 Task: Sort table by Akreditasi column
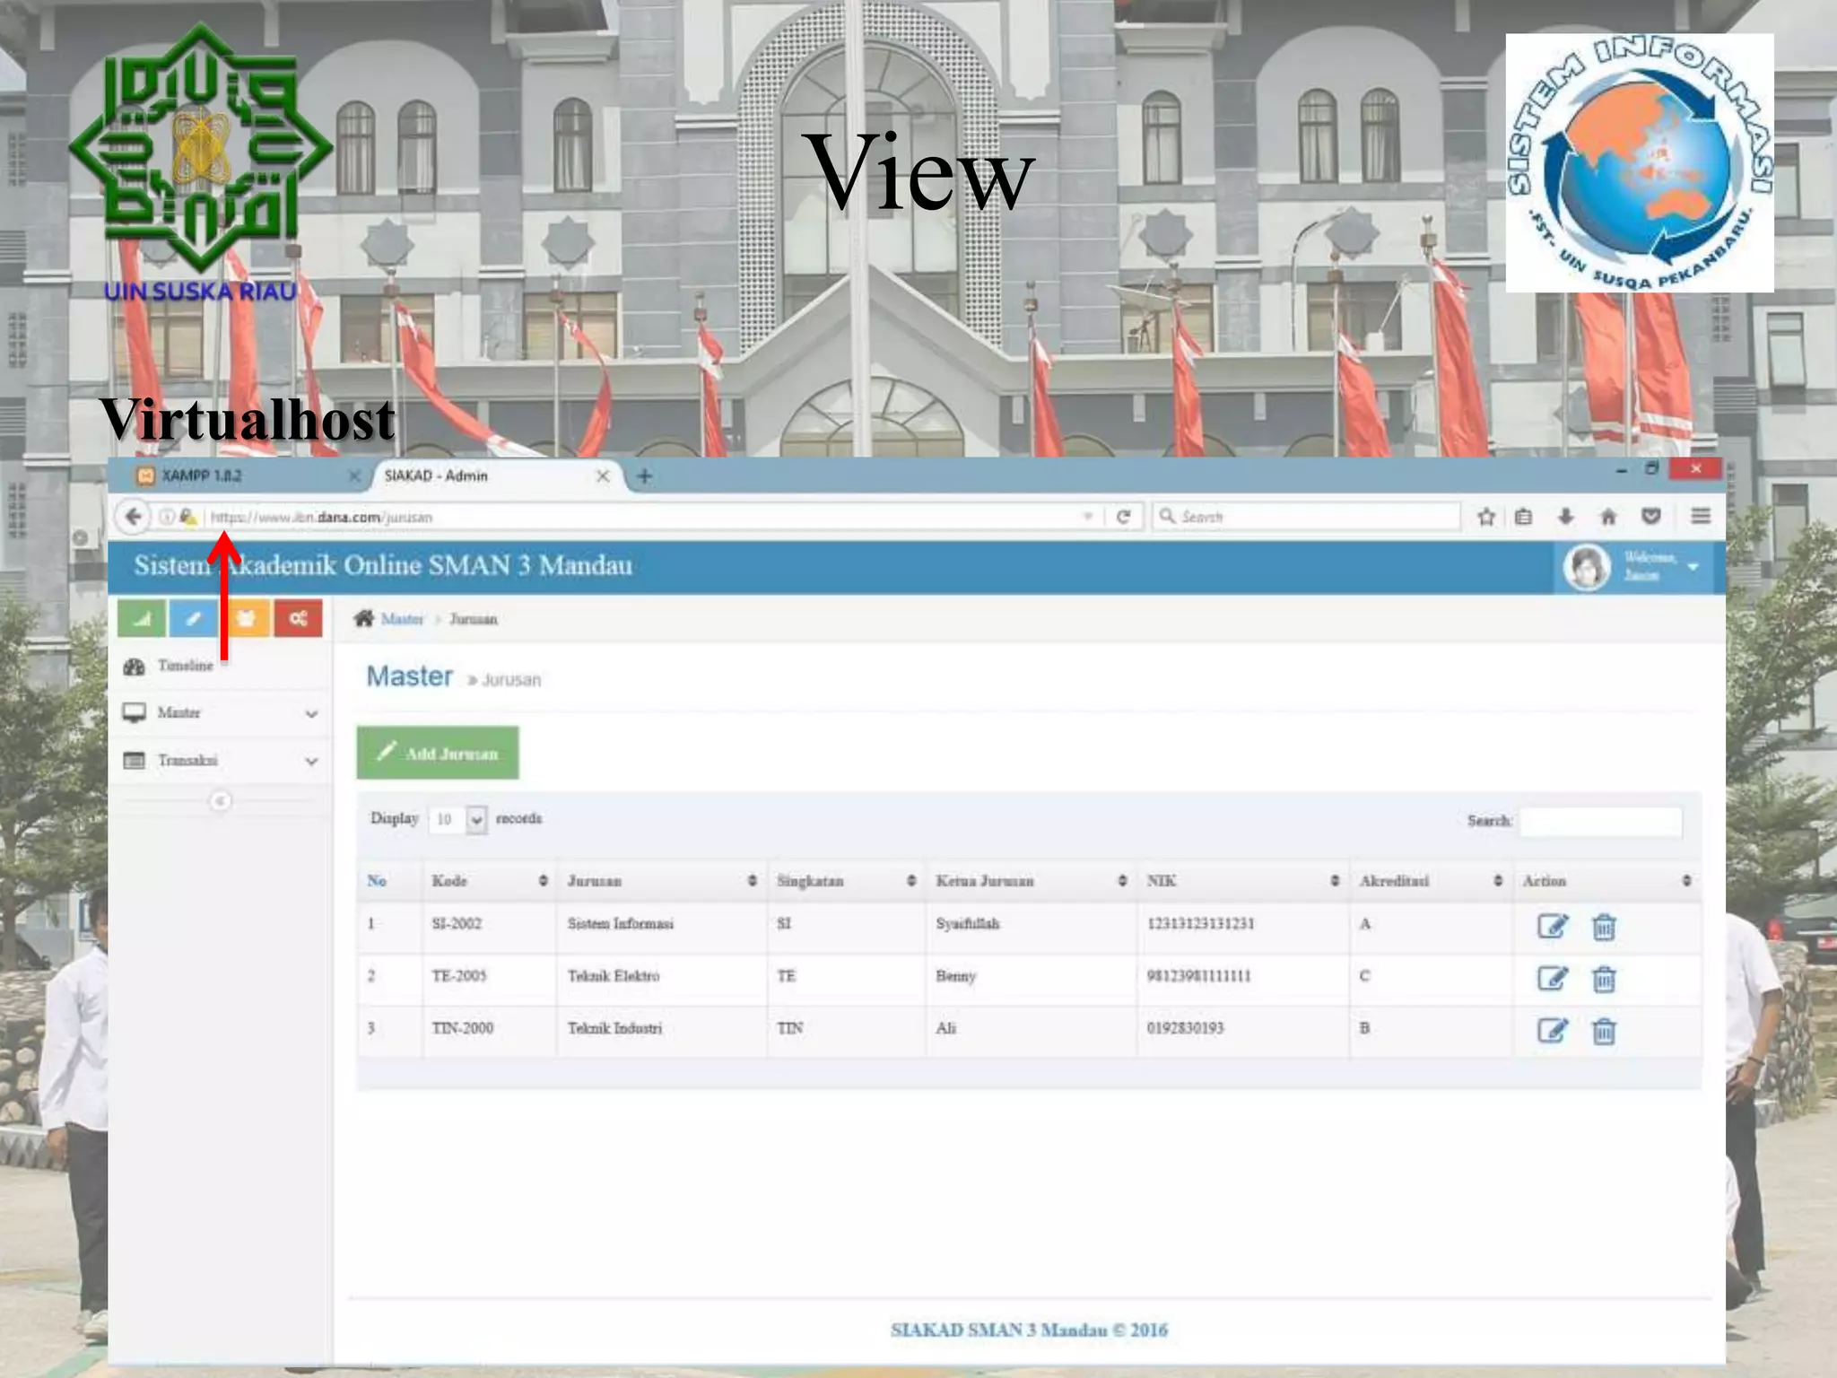[x=1430, y=881]
